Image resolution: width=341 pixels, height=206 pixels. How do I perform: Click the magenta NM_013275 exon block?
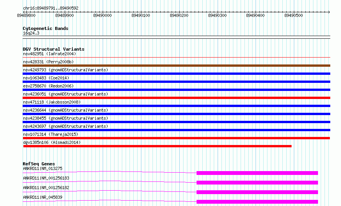[257, 173]
